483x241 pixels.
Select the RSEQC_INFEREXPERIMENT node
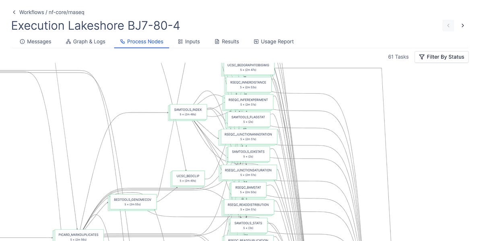point(248,102)
